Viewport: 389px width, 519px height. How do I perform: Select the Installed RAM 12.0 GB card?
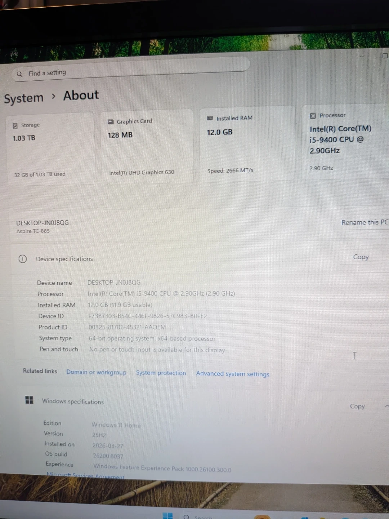pyautogui.click(x=247, y=143)
